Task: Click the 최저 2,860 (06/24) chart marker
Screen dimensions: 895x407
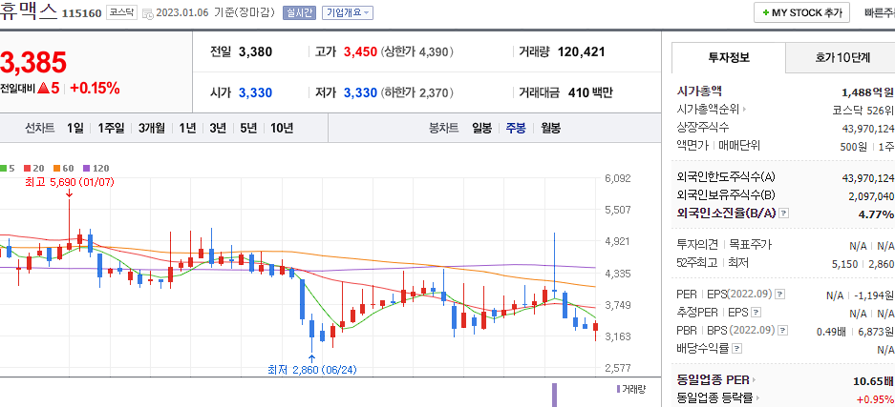Action: [x=311, y=370]
